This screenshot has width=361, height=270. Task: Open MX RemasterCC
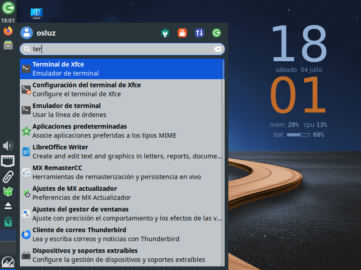[x=121, y=172]
